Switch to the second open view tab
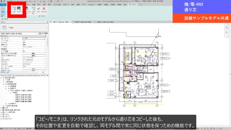Viewport: 231px width, 130px height. point(83,22)
